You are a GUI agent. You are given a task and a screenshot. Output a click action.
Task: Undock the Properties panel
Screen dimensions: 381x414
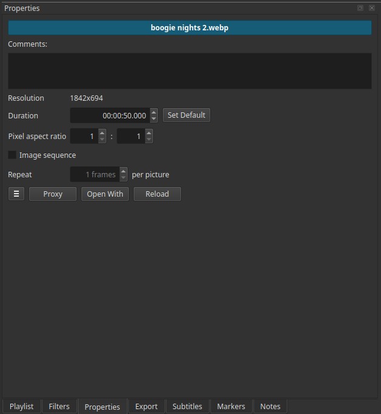[x=360, y=8]
